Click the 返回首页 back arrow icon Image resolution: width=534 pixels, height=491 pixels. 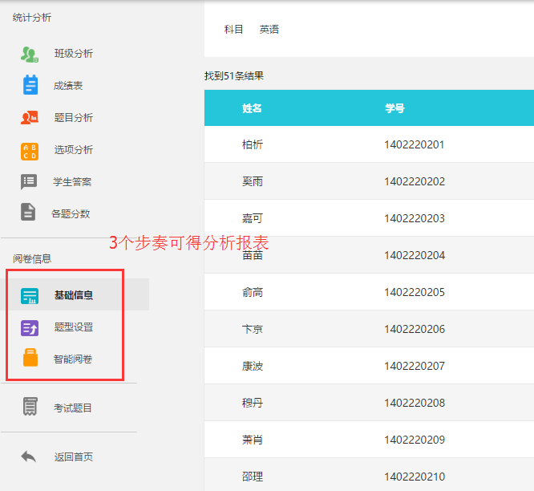[x=29, y=457]
